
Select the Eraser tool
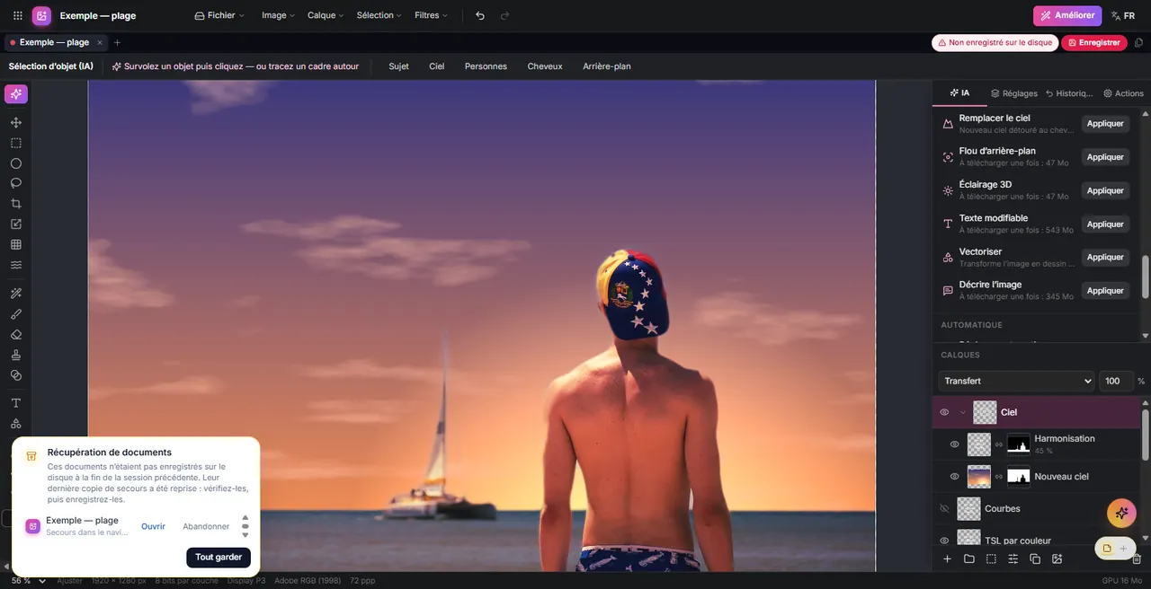15,335
